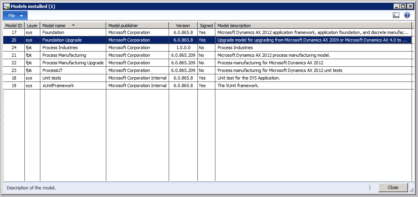Click Model ID 24 cell
The width and height of the screenshot is (418, 197).
(14, 48)
